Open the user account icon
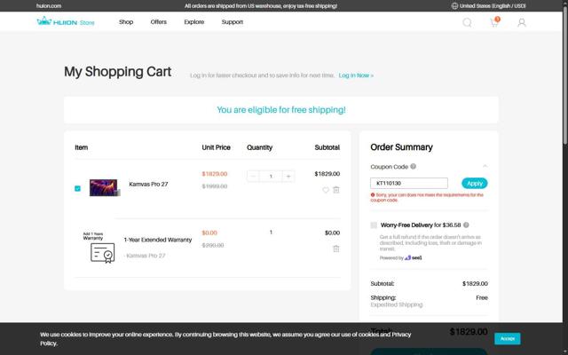The image size is (568, 355). pos(521,22)
